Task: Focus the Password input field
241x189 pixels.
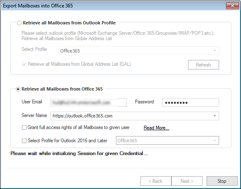Action: tap(190, 103)
